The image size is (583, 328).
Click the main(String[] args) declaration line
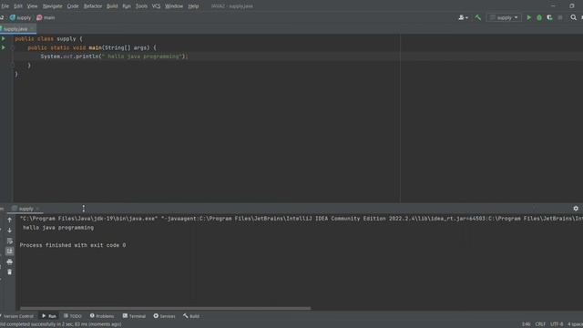tap(92, 47)
